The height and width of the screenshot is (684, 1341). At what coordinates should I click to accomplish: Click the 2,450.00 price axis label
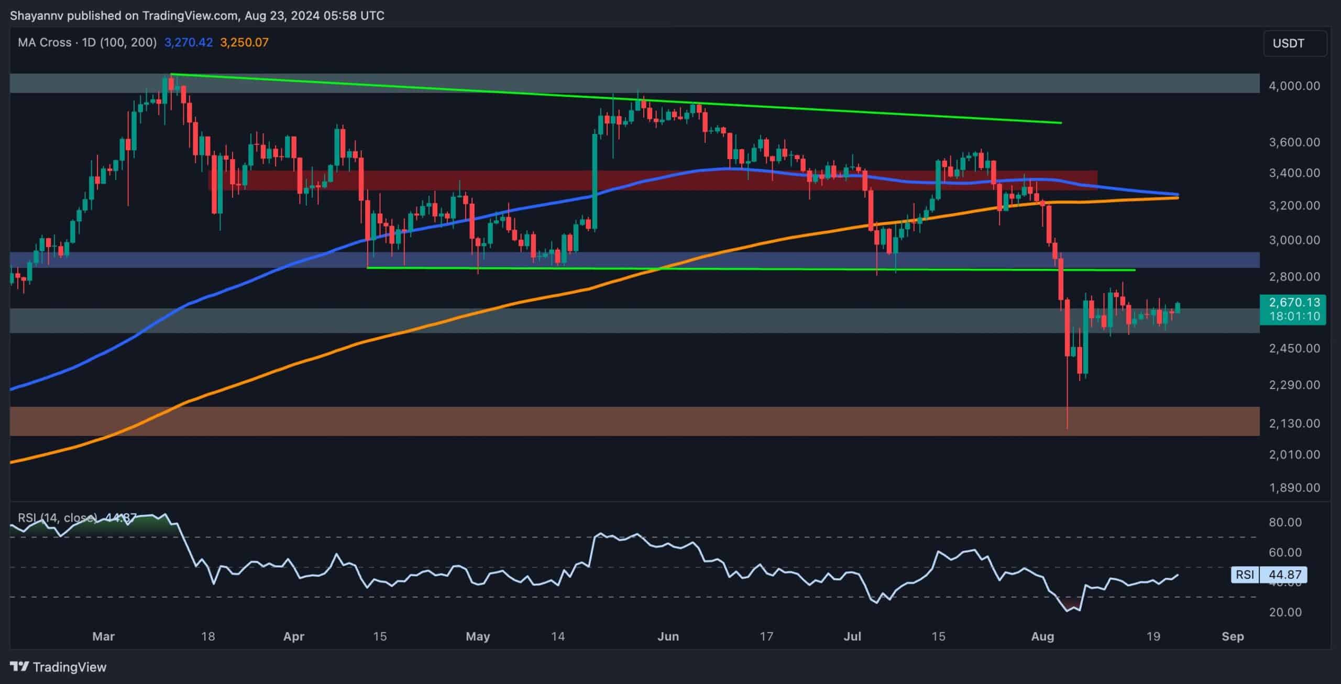coord(1294,348)
